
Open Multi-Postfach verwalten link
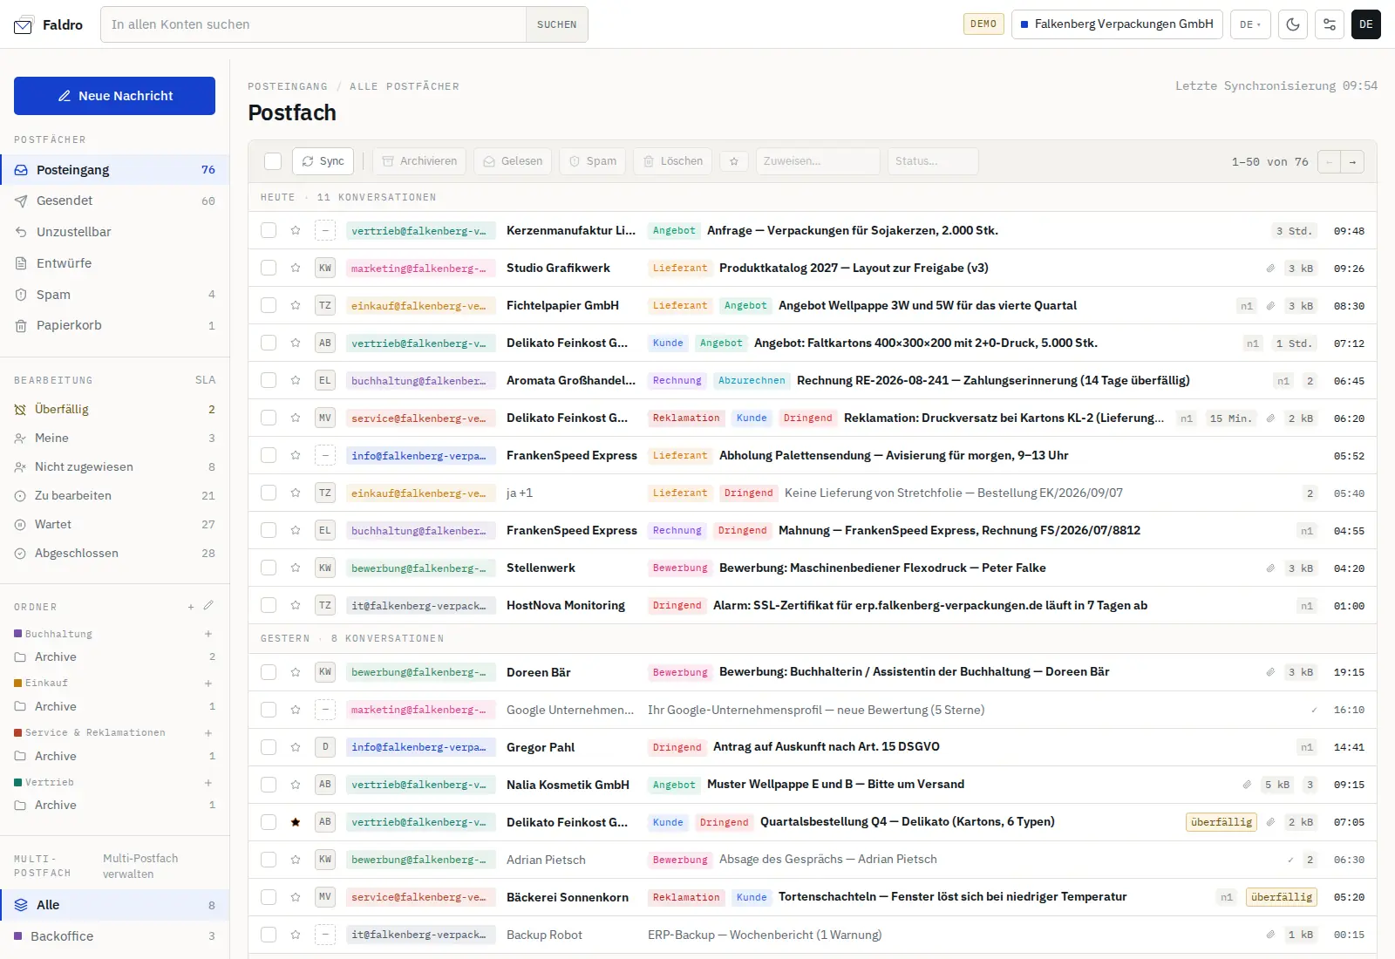pyautogui.click(x=140, y=866)
